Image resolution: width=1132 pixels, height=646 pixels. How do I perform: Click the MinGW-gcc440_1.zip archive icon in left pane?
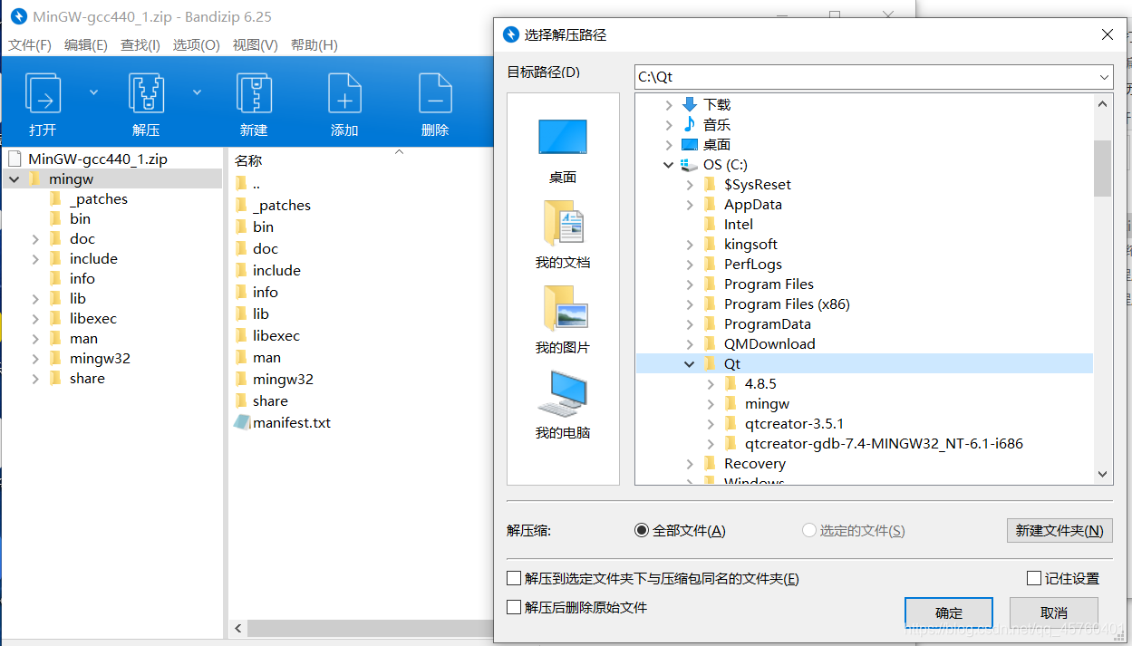point(15,159)
